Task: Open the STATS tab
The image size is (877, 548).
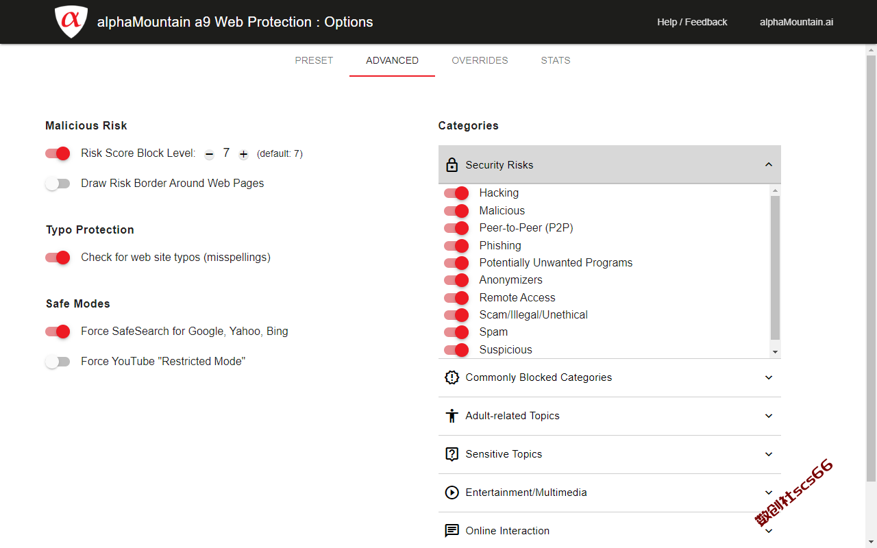Action: (556, 60)
